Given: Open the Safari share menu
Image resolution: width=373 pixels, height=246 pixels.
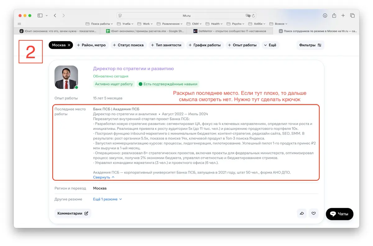Looking at the screenshot, I should tap(334, 15).
